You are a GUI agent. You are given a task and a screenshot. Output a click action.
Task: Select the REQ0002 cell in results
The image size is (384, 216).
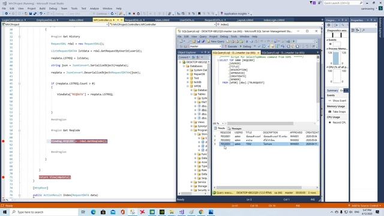pyautogui.click(x=226, y=140)
